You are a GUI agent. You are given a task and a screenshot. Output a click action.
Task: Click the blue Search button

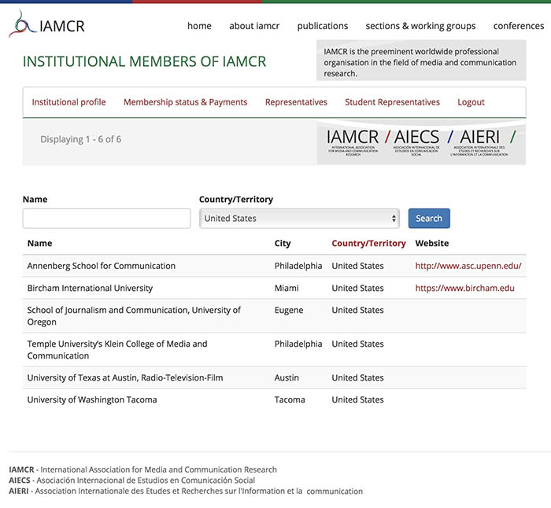429,219
